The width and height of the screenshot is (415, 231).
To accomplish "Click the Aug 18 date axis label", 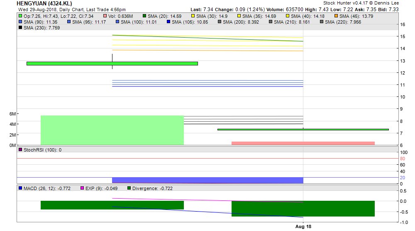I will click(303, 226).
